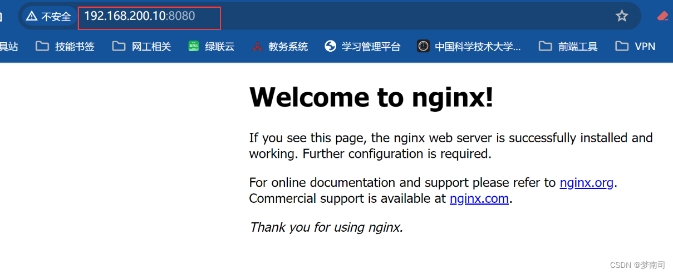Click the bookmark star icon
This screenshot has width=673, height=274.
click(622, 16)
